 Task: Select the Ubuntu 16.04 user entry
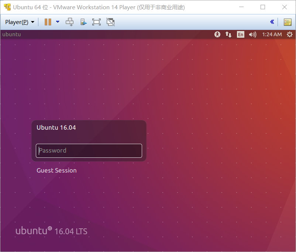pos(56,127)
